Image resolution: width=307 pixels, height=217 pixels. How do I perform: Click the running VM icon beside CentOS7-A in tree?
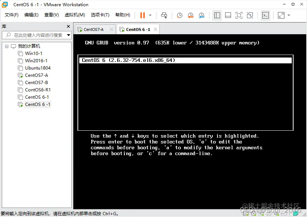[x=20, y=75]
